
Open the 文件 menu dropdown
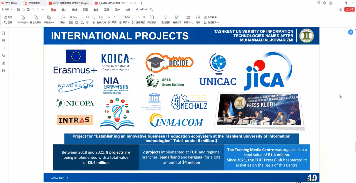[7, 10]
